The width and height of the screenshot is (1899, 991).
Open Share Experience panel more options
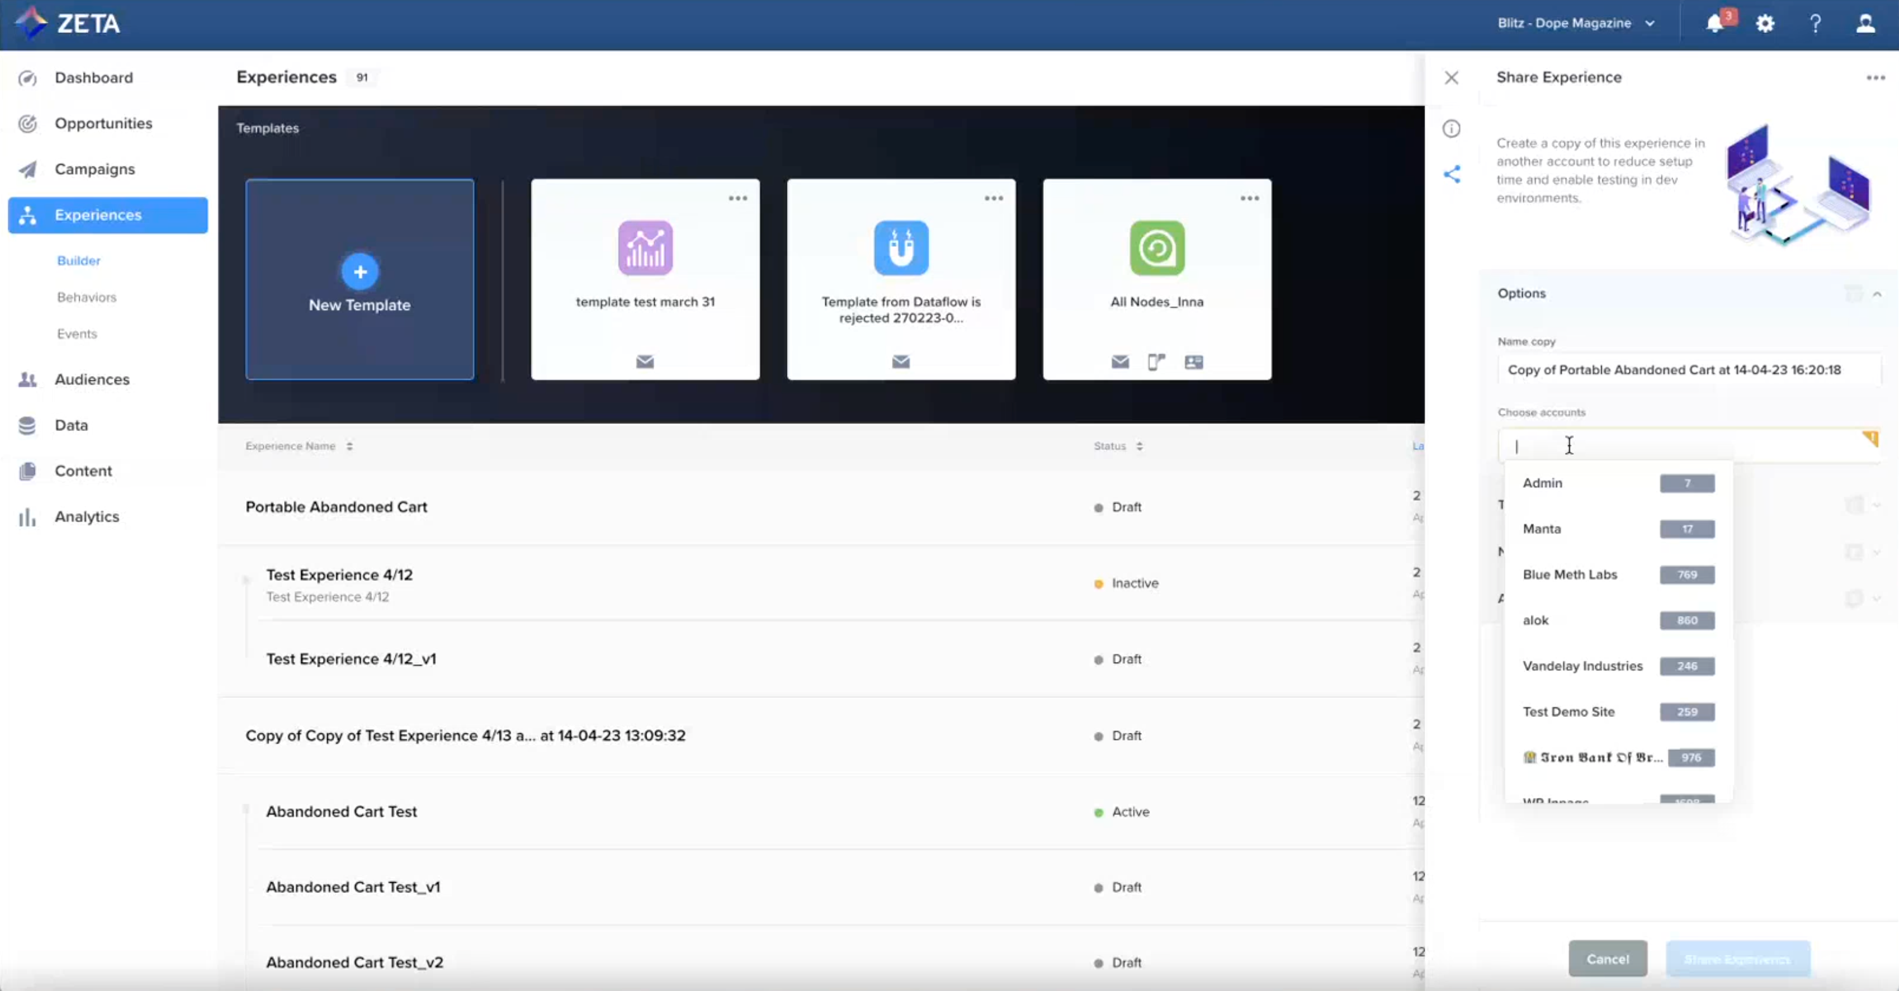tap(1876, 77)
